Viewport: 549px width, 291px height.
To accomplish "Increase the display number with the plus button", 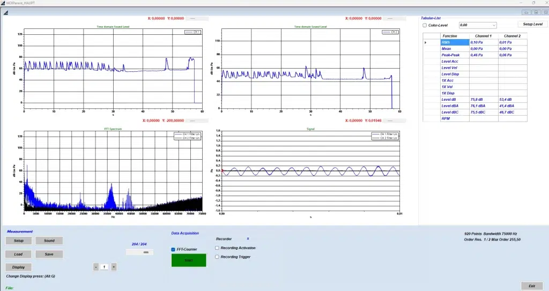I will [114, 267].
